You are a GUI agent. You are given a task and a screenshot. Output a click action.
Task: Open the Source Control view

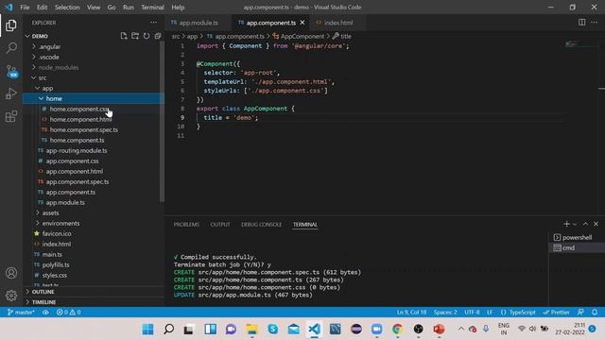coord(11,72)
